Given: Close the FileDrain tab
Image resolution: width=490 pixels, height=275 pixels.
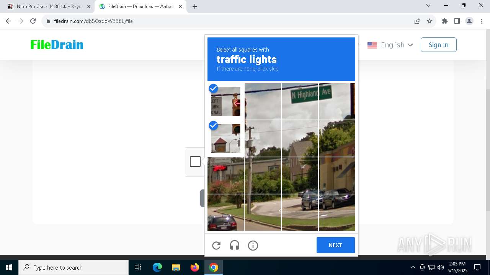Looking at the screenshot, I should pos(180,6).
